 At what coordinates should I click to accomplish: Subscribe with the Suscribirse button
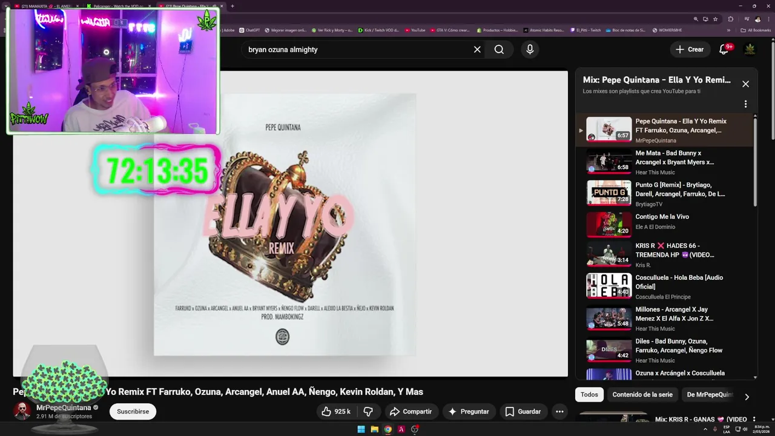pos(133,412)
